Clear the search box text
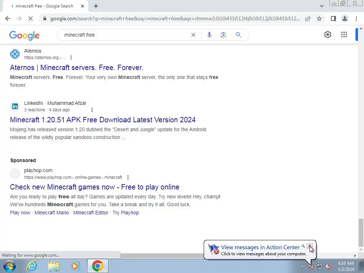This screenshot has height=273, width=364. (x=193, y=35)
